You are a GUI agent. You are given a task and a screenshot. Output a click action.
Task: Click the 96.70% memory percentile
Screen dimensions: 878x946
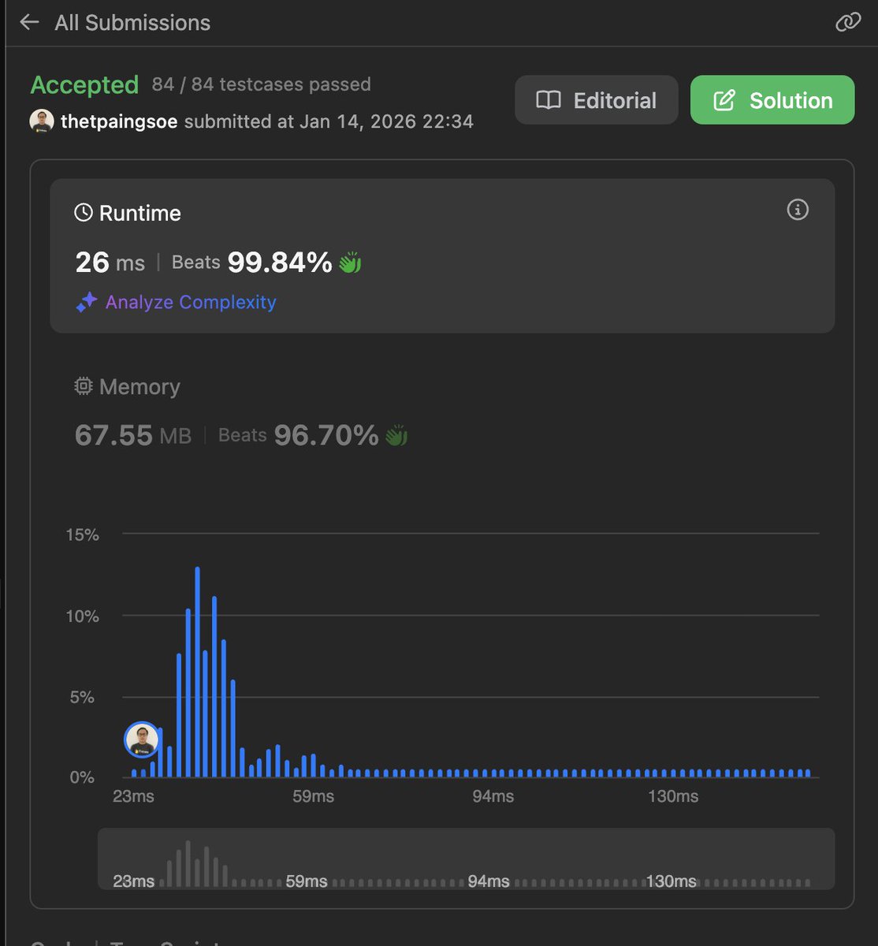pyautogui.click(x=326, y=435)
